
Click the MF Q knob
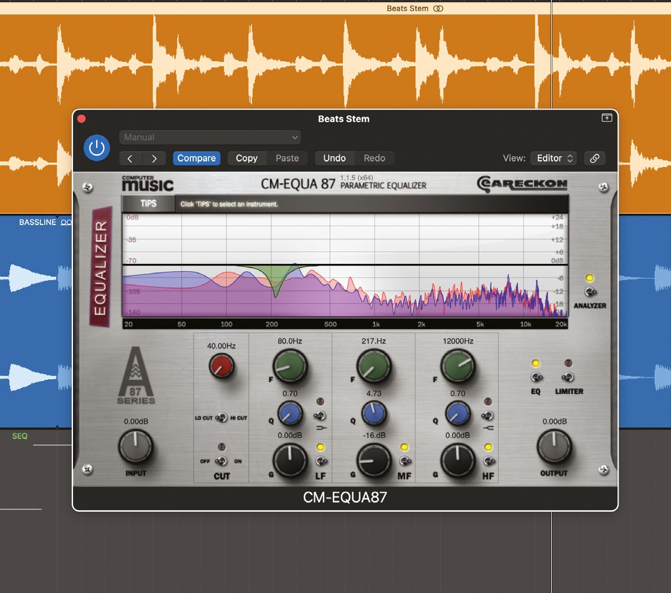click(374, 413)
